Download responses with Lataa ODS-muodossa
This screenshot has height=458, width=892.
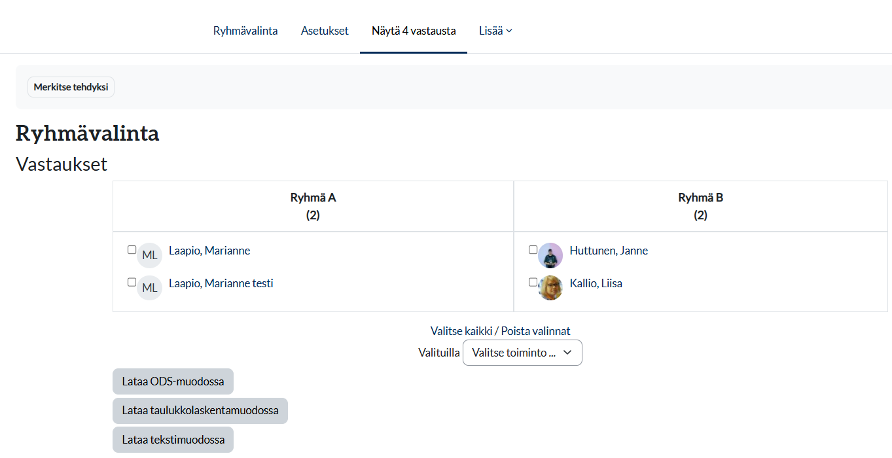(x=173, y=381)
